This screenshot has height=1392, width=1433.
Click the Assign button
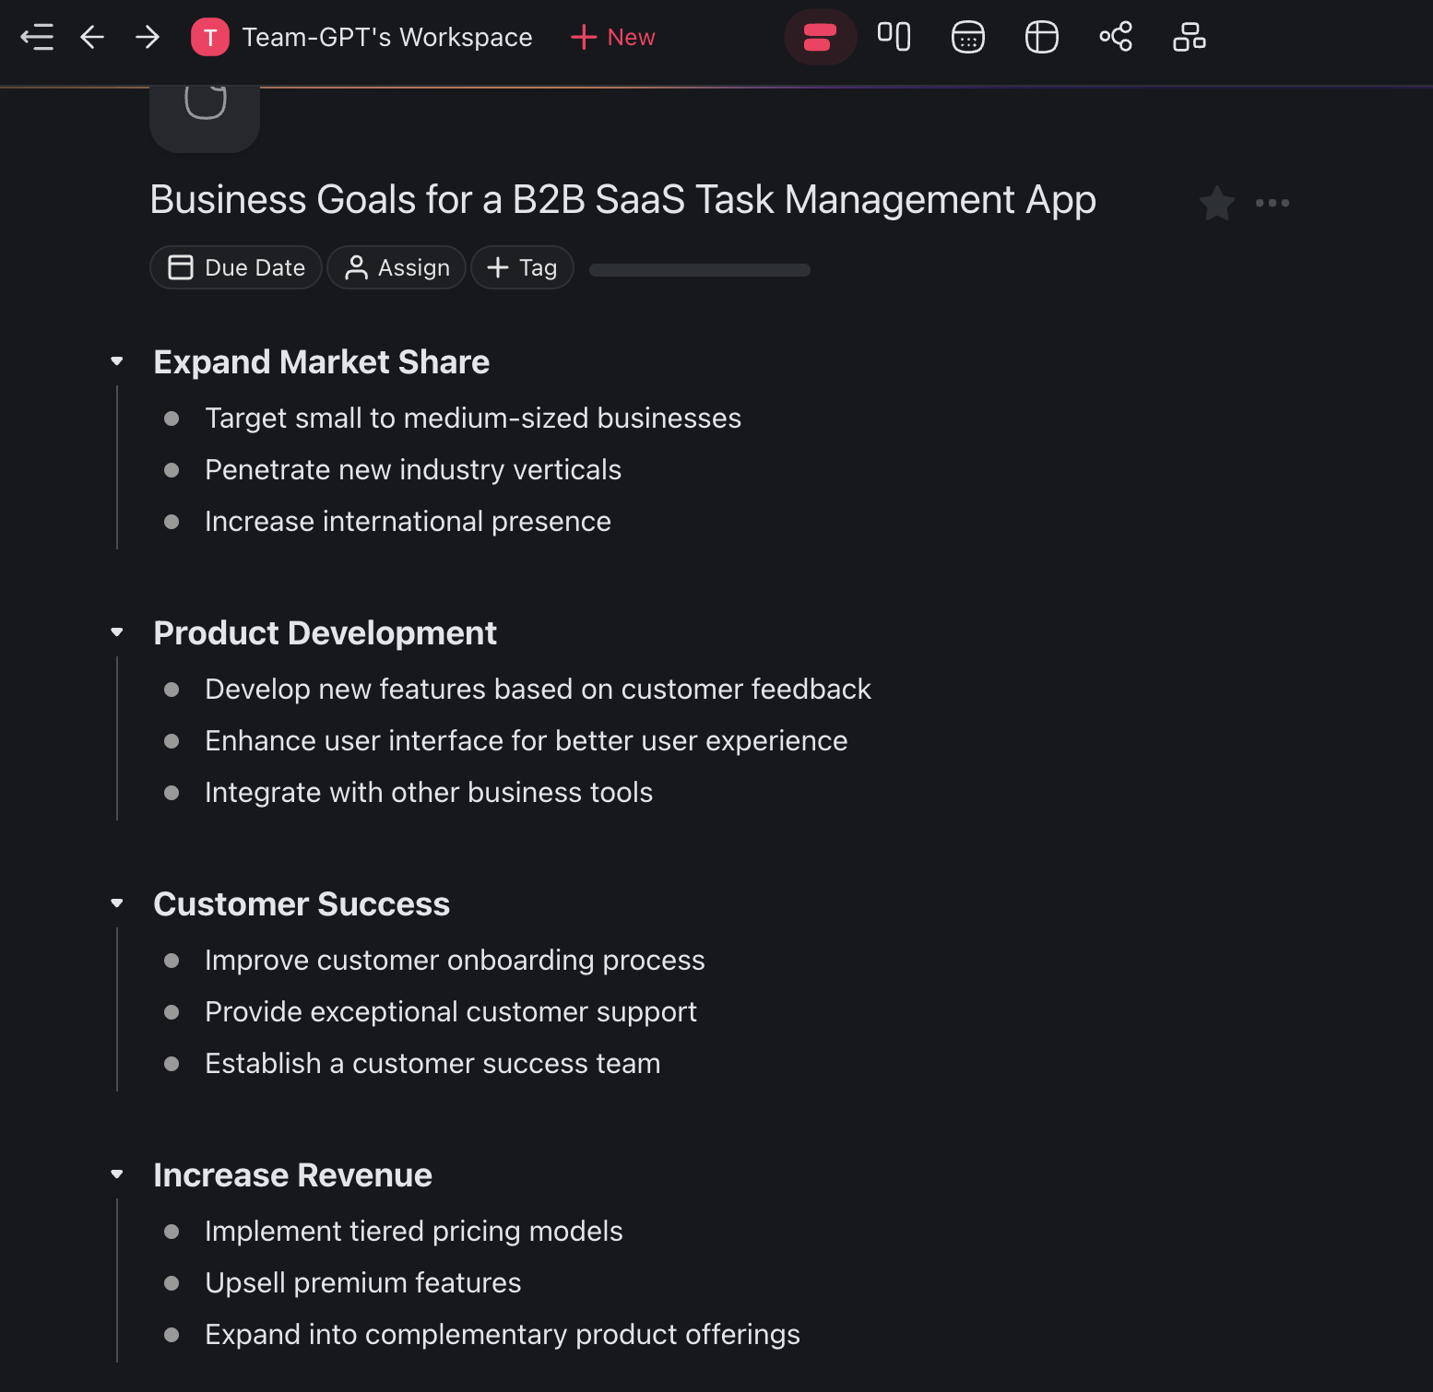pos(397,267)
